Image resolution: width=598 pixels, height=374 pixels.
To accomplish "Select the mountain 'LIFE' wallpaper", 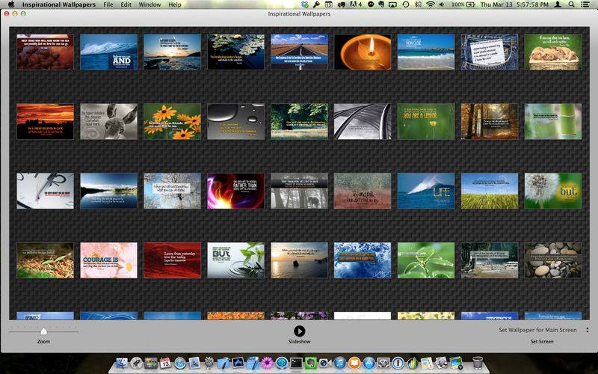I will [x=426, y=191].
